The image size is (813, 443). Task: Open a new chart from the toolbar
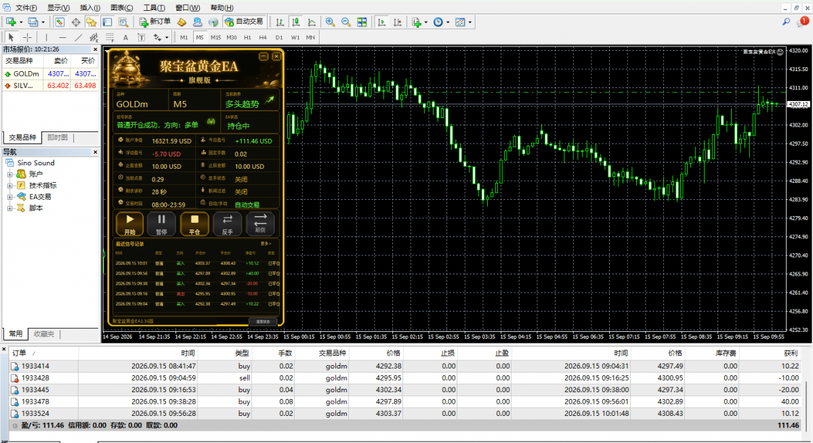pos(10,22)
